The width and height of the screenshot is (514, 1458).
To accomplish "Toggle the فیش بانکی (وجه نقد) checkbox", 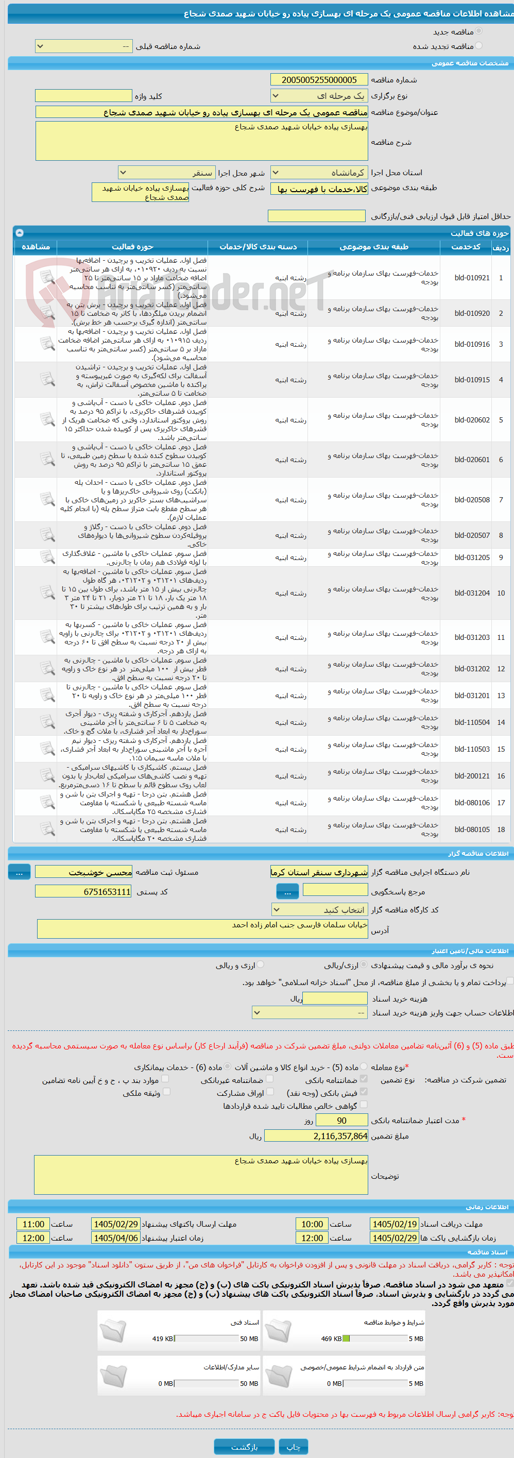I will tap(364, 1092).
